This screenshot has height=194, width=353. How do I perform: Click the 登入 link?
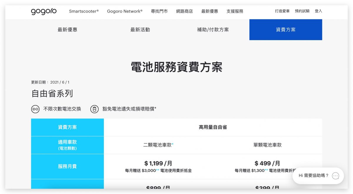coord(319,11)
